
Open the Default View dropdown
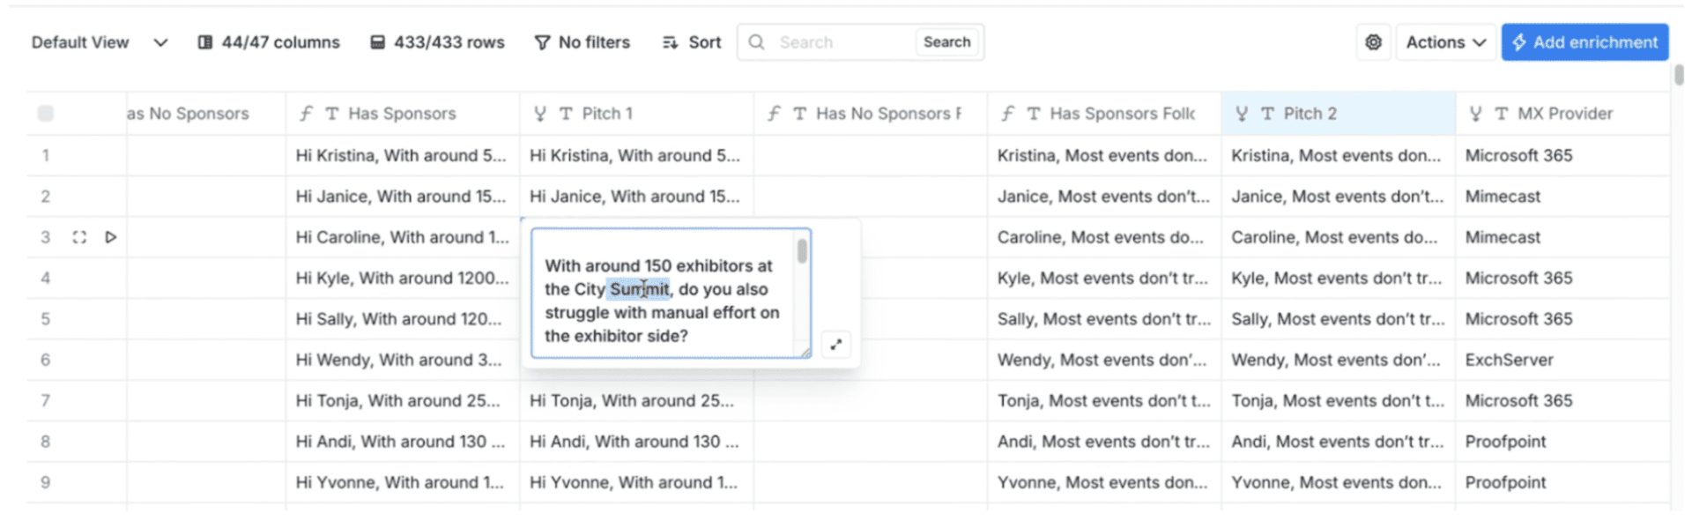pos(99,42)
